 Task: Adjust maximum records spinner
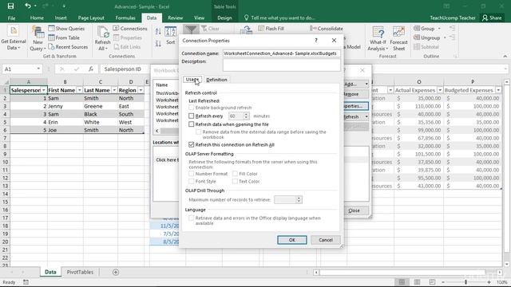tap(299, 199)
